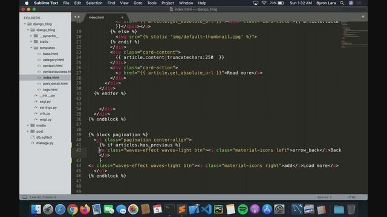Open the File menu
The image size is (387, 217).
coord(66,3)
